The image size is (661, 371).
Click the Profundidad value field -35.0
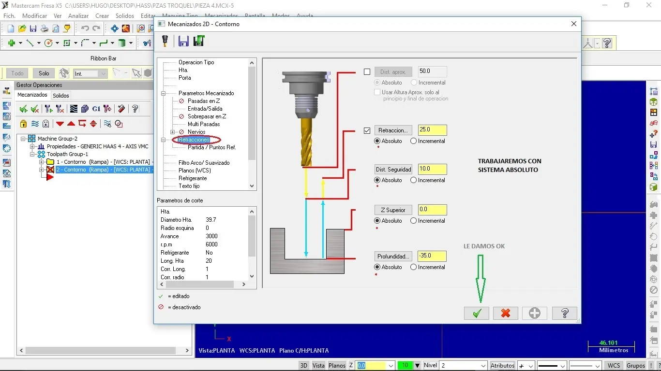[x=432, y=257]
